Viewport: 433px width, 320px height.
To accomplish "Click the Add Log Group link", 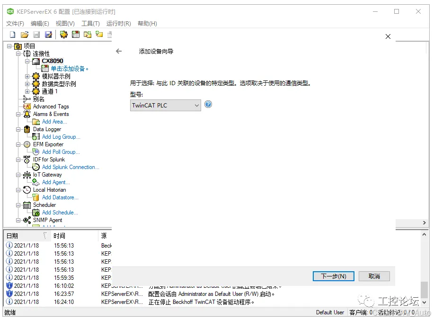I will pyautogui.click(x=61, y=137).
